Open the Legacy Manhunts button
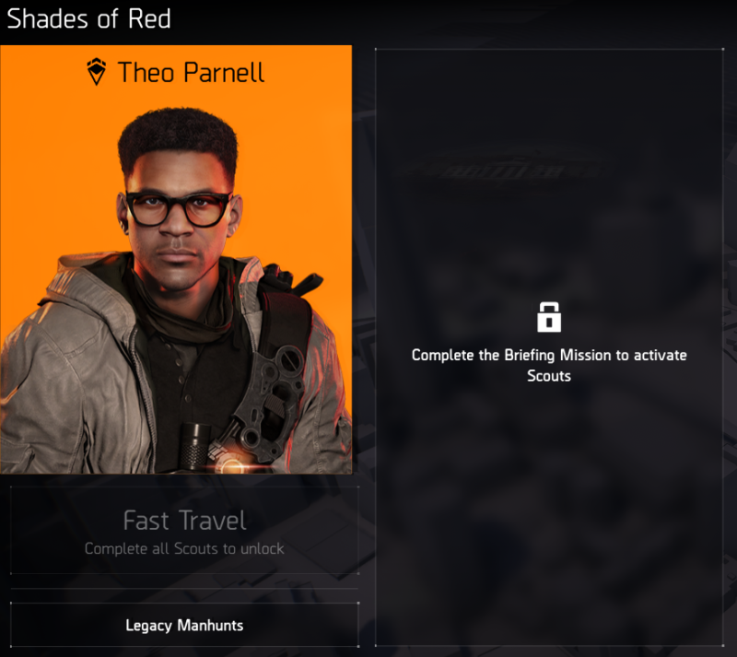Screen dimensions: 737x657 (184, 625)
